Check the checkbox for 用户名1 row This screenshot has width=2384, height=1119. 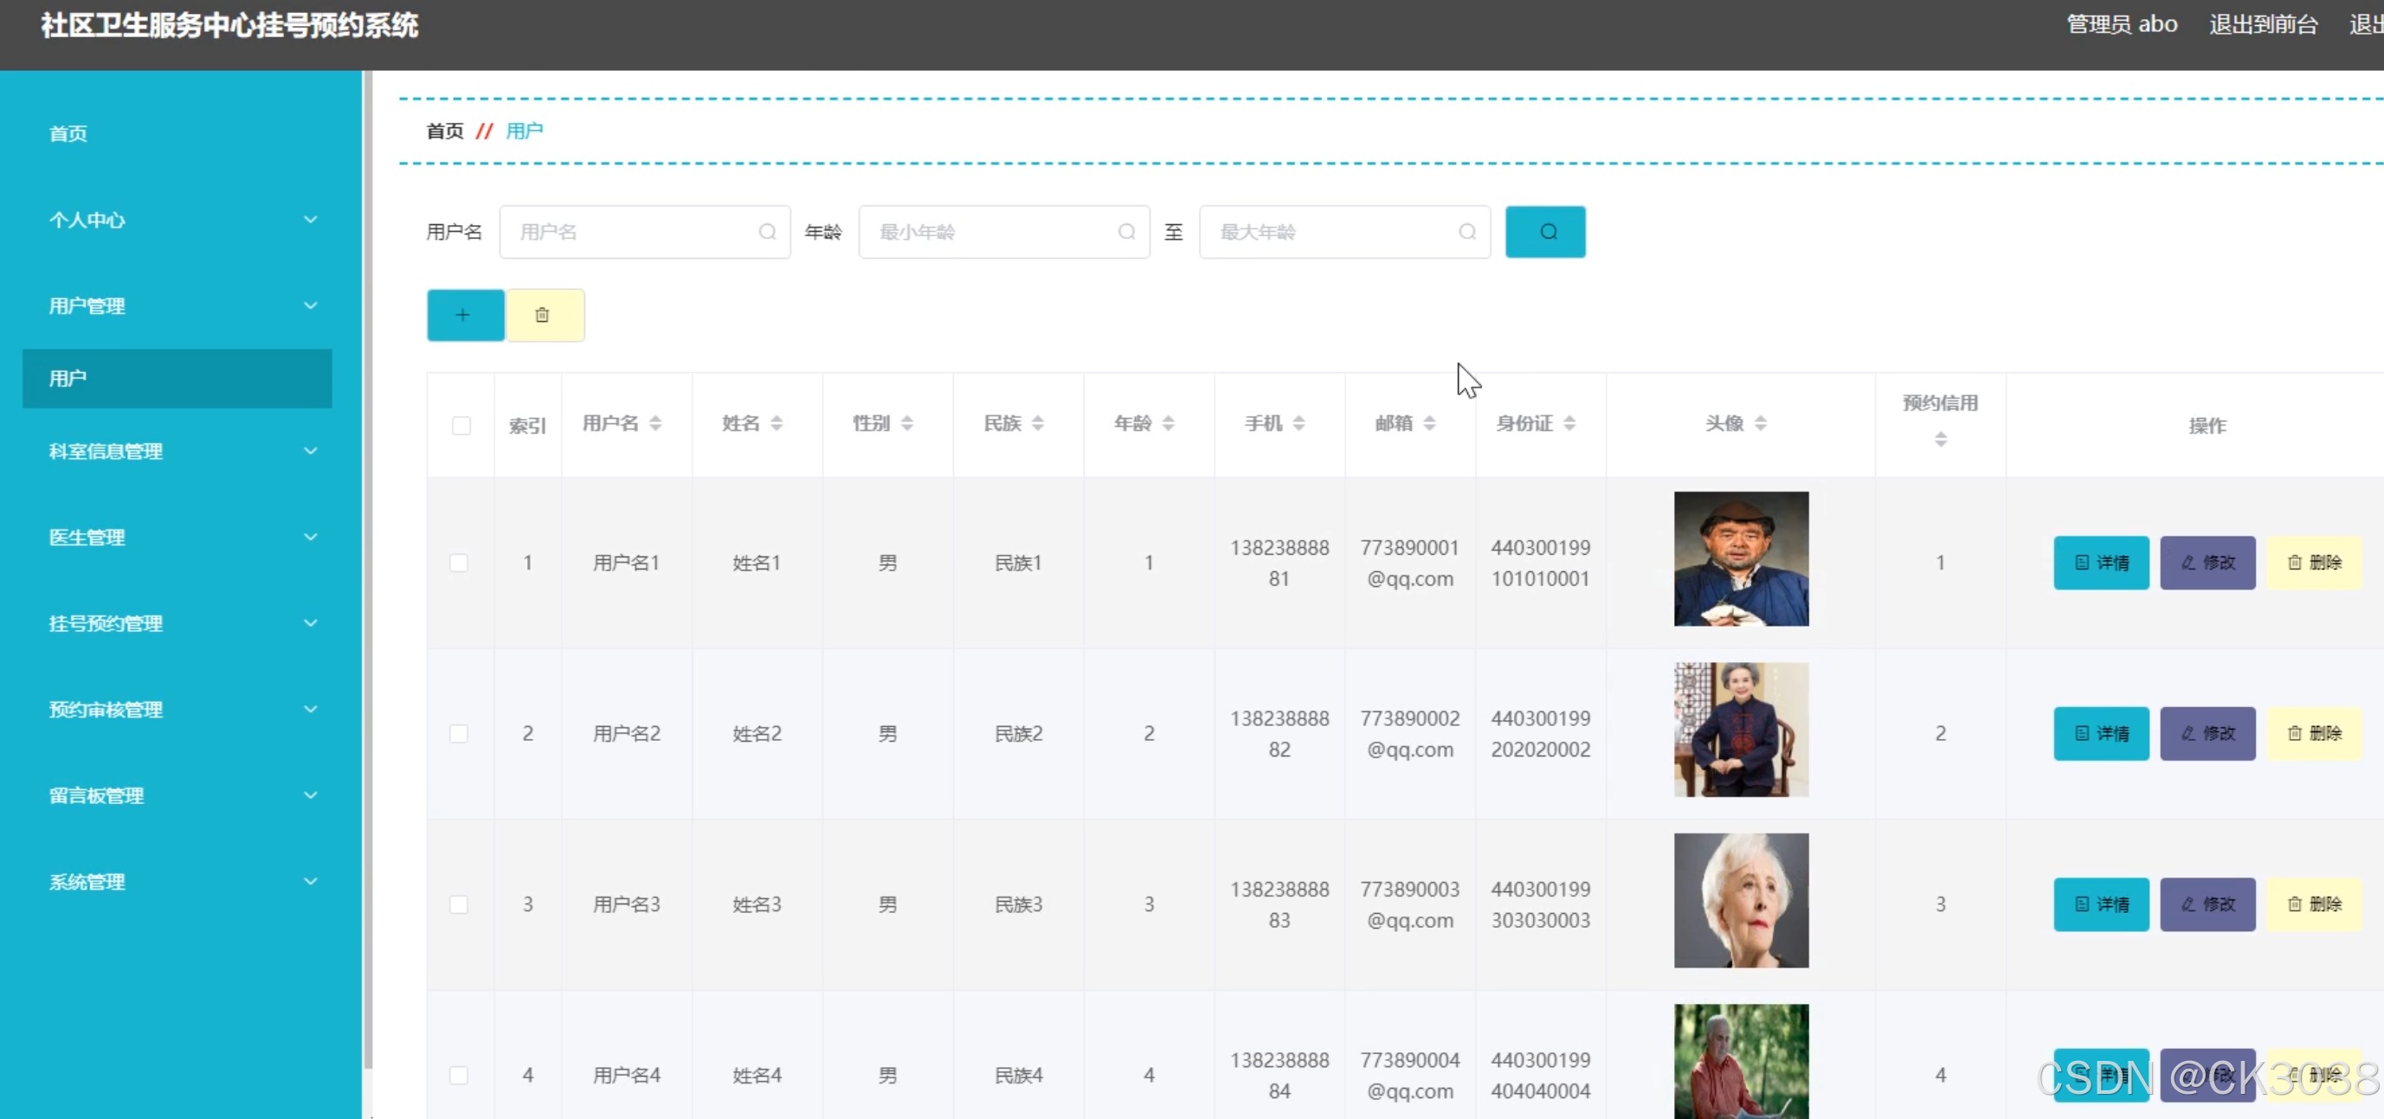tap(459, 563)
